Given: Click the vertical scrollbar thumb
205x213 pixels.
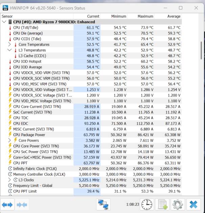Looking at the screenshot, I should (x=201, y=50).
